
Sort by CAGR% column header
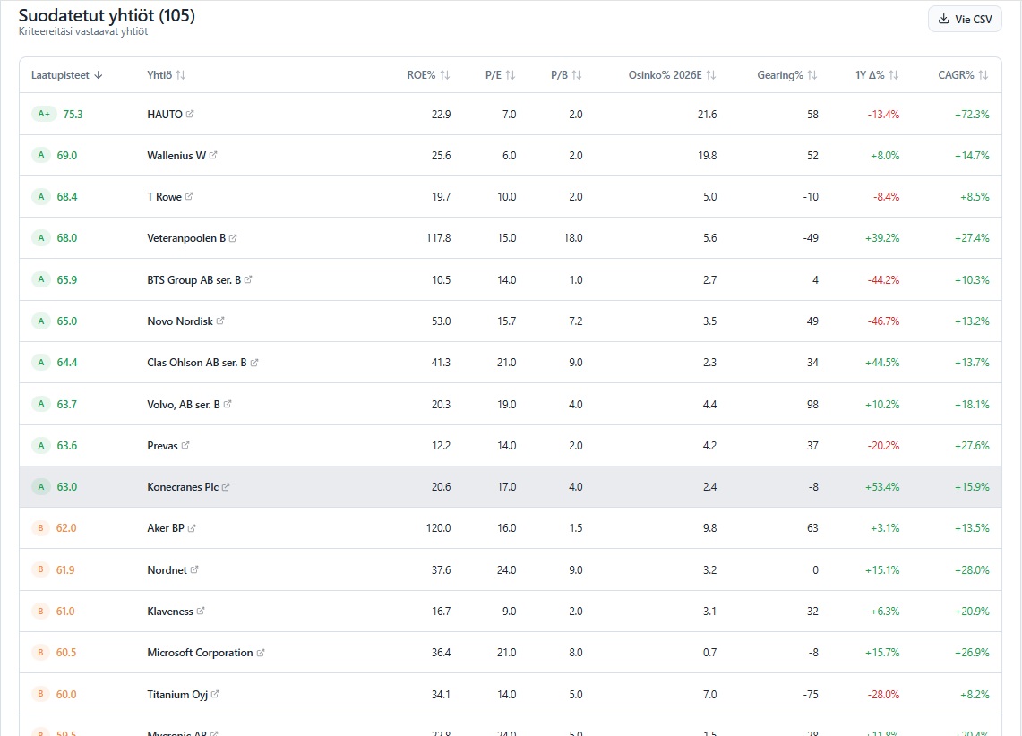pyautogui.click(x=963, y=75)
